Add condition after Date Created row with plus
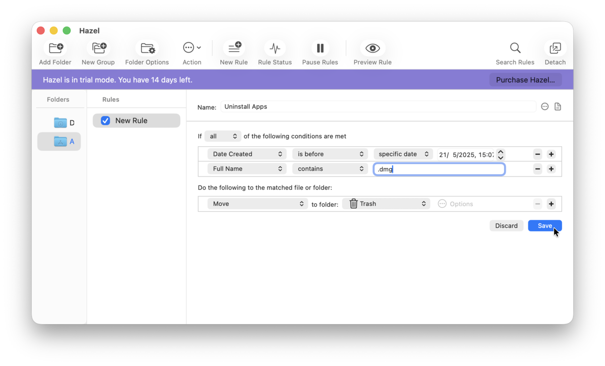The height and width of the screenshot is (366, 605). point(551,154)
